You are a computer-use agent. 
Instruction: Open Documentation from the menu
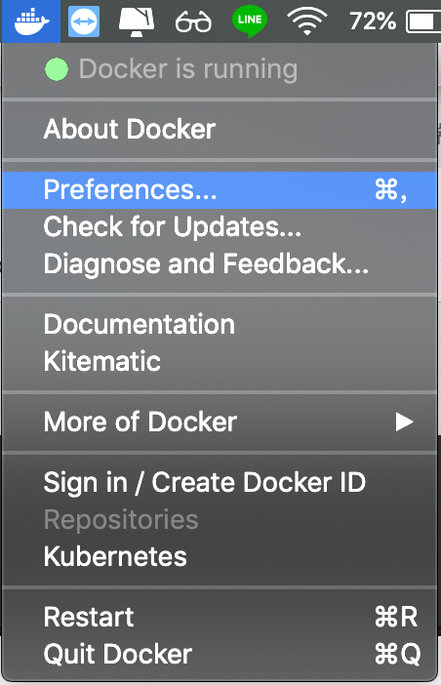click(x=220, y=324)
